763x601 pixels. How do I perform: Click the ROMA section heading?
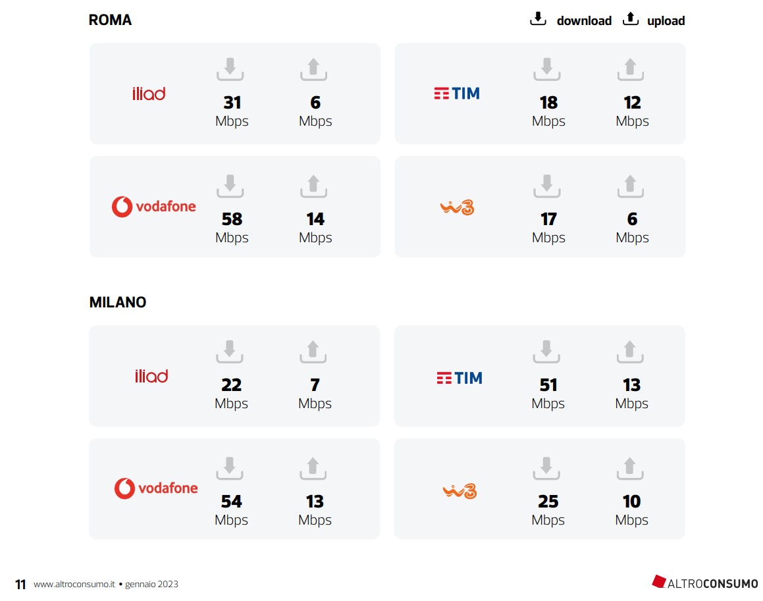pyautogui.click(x=110, y=20)
